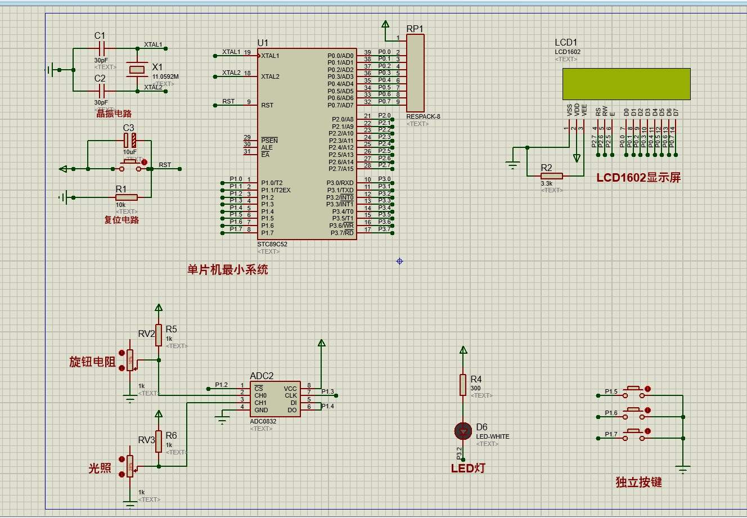Toggle the latch dot on P1.6 button
This screenshot has height=518, width=747.
point(647,410)
